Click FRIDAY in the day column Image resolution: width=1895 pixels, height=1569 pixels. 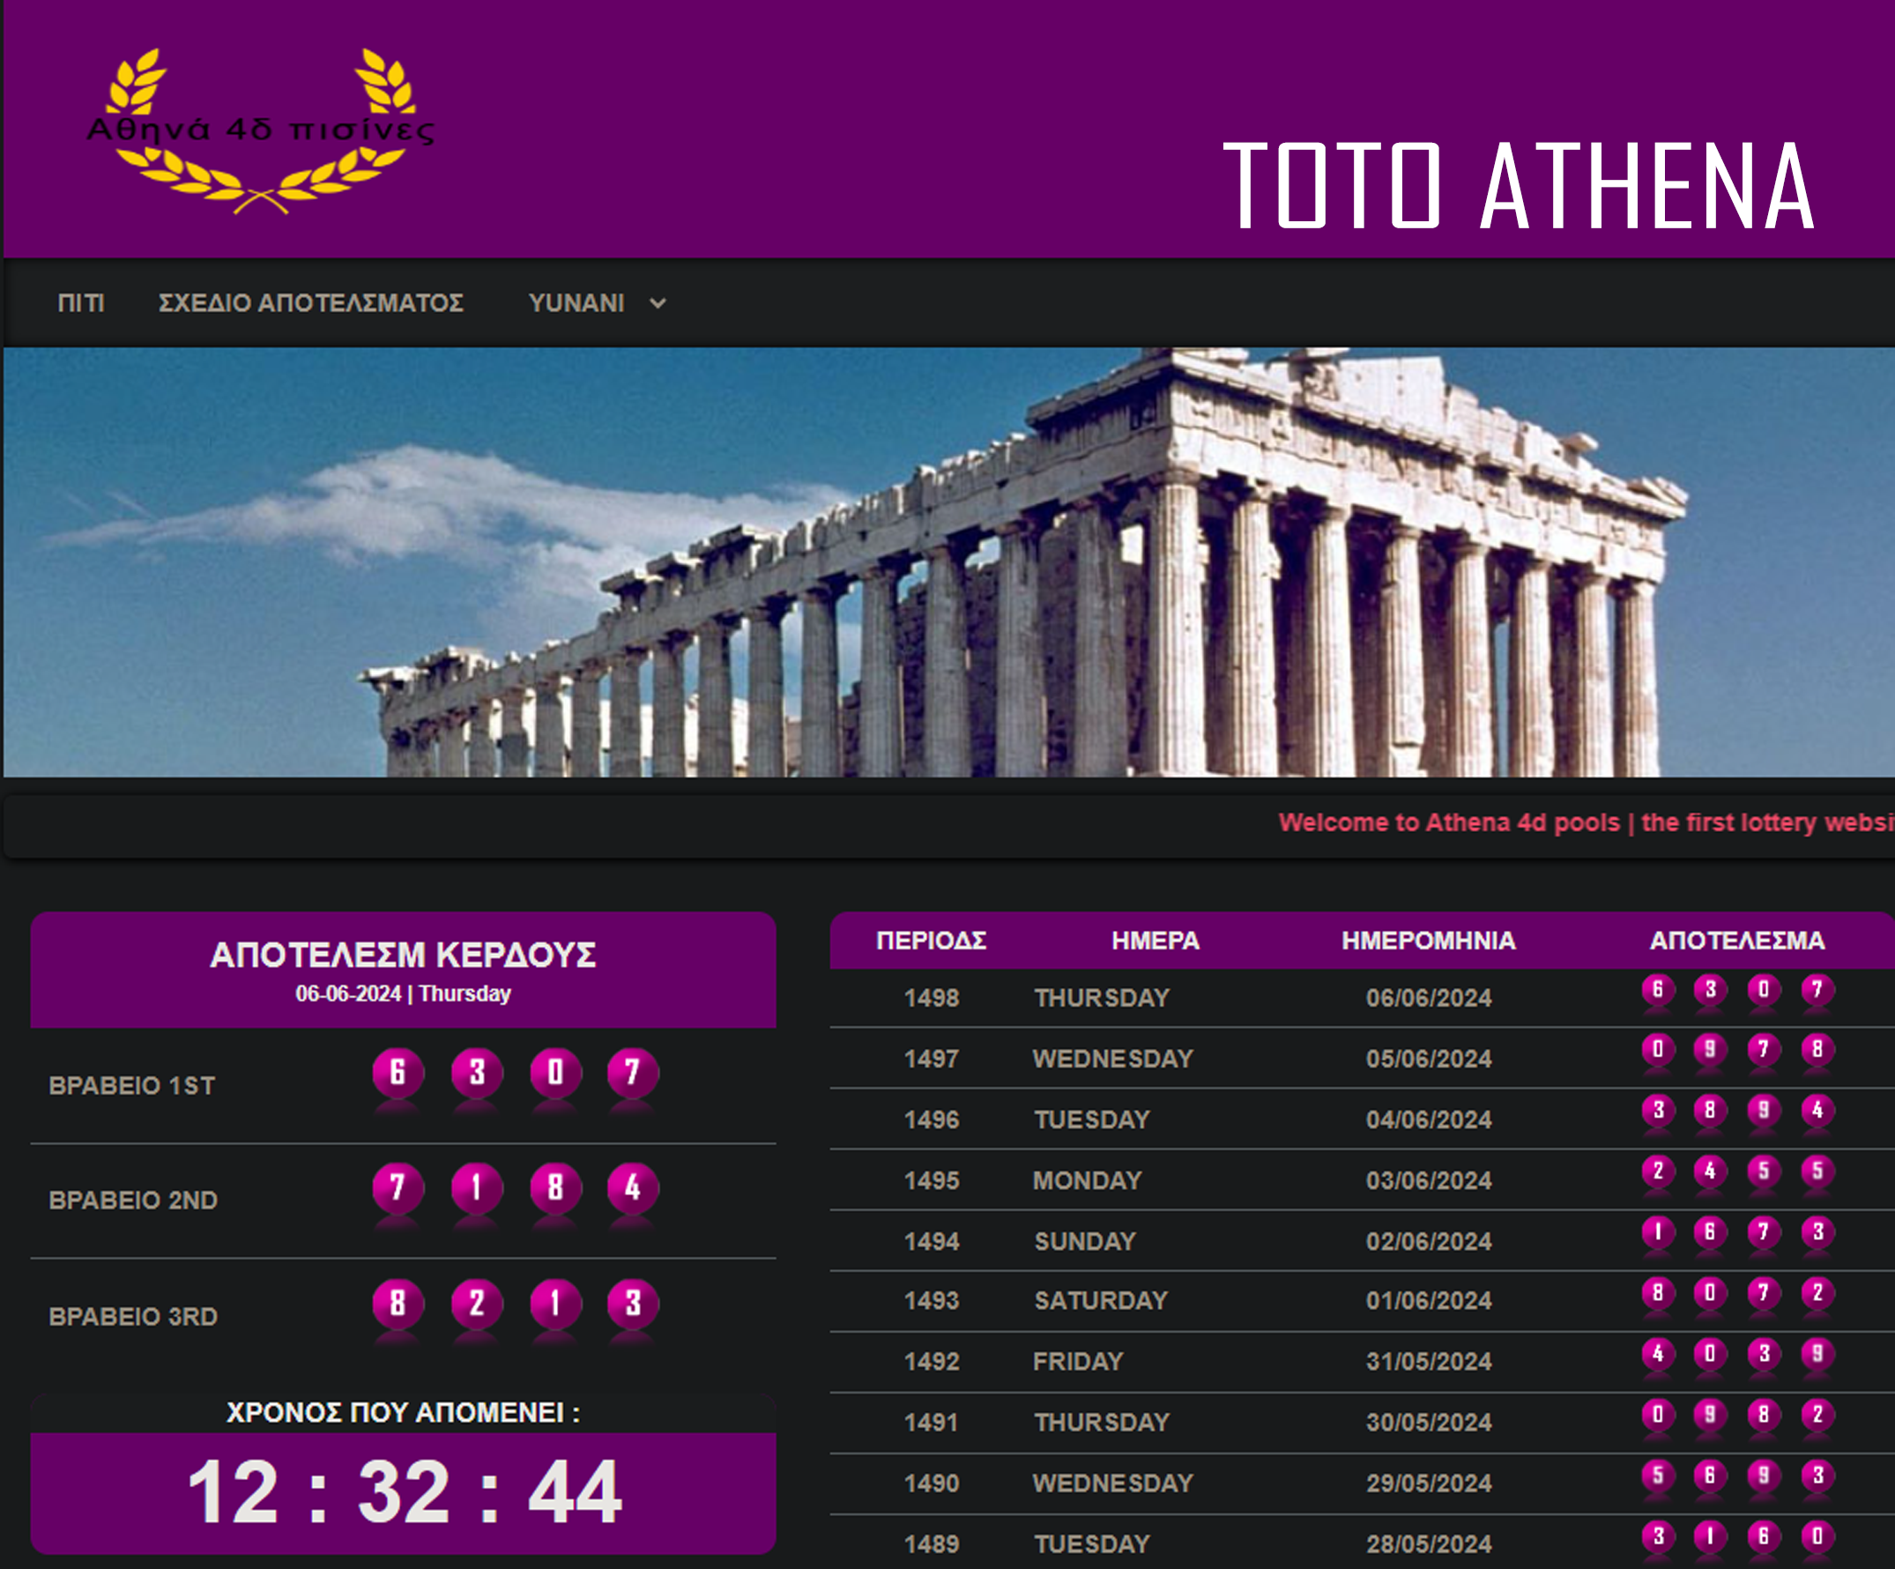pos(1078,1362)
